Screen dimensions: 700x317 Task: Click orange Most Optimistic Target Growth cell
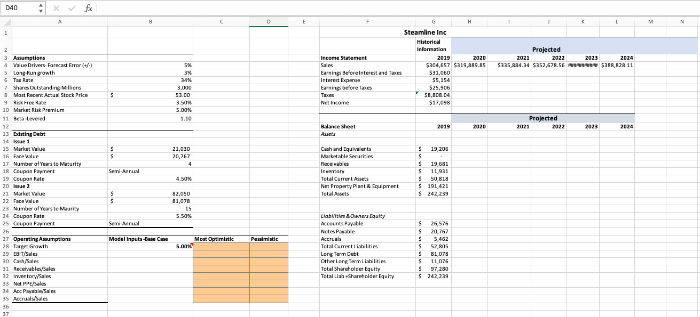(x=221, y=246)
